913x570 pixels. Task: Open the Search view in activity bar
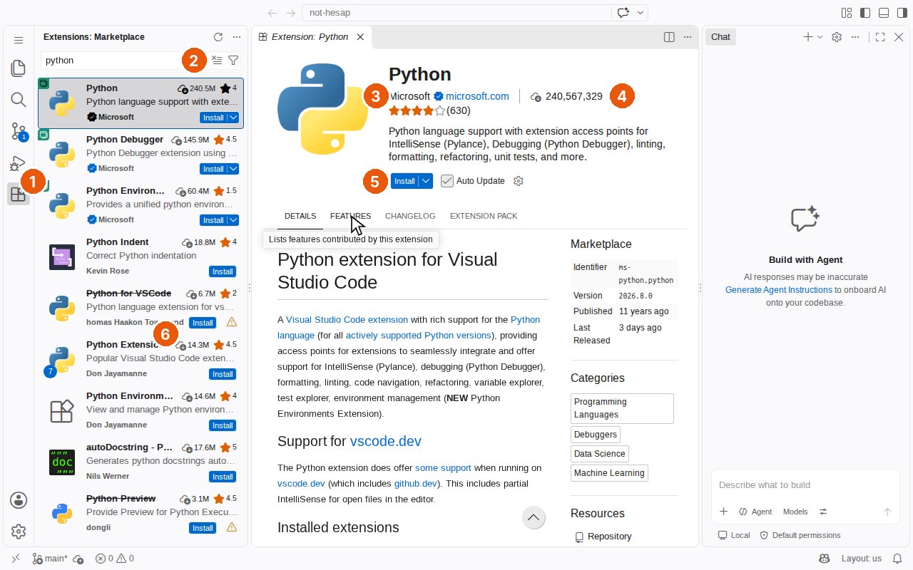(x=19, y=100)
